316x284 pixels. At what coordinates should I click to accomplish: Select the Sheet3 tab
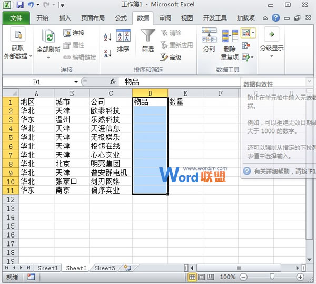pos(105,268)
